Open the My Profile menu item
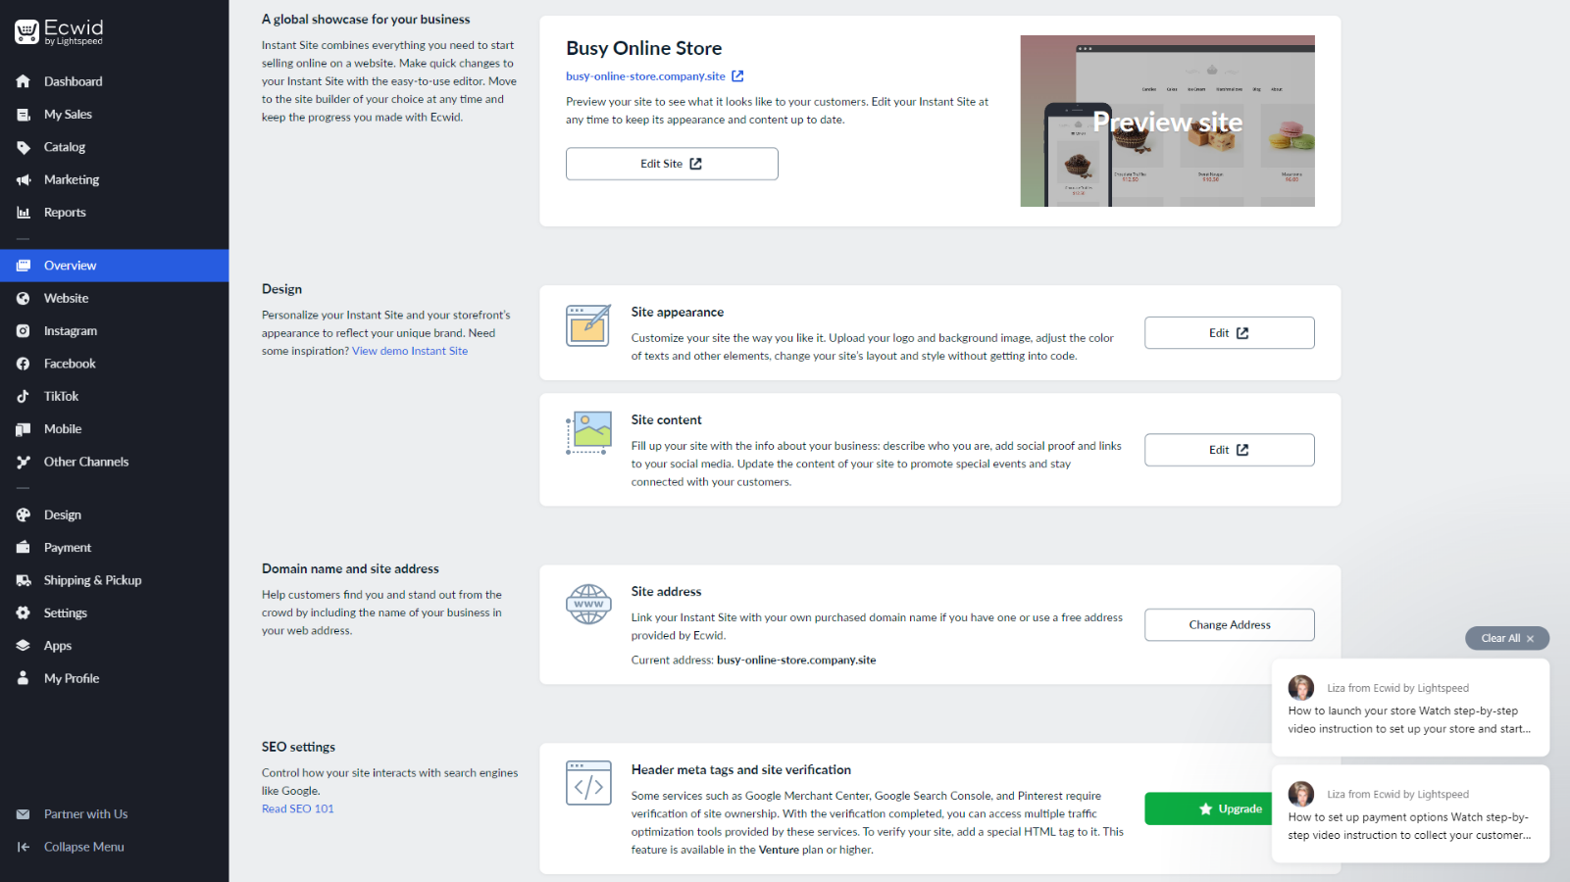This screenshot has height=882, width=1570. (114, 678)
